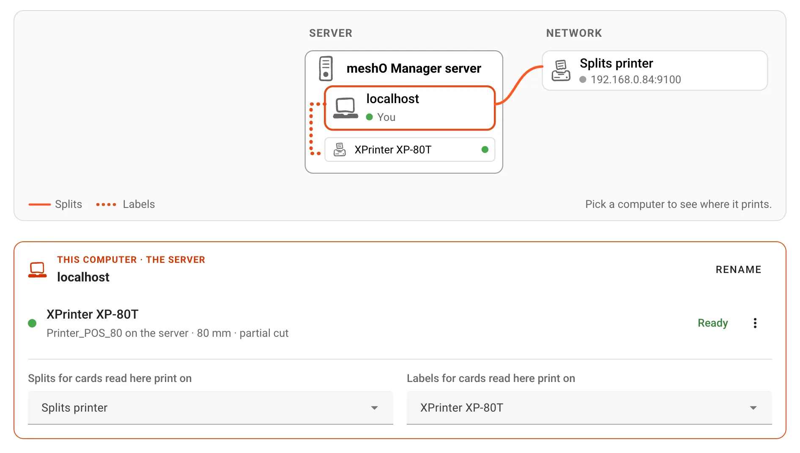800x453 pixels.
Task: Click the 'Splits for cards read here print on' label
Action: (110, 378)
